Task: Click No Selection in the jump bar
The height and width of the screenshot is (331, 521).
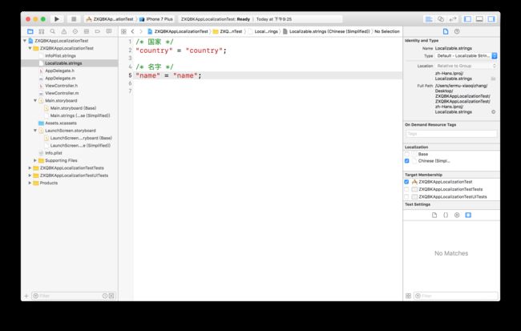Action: [x=387, y=31]
